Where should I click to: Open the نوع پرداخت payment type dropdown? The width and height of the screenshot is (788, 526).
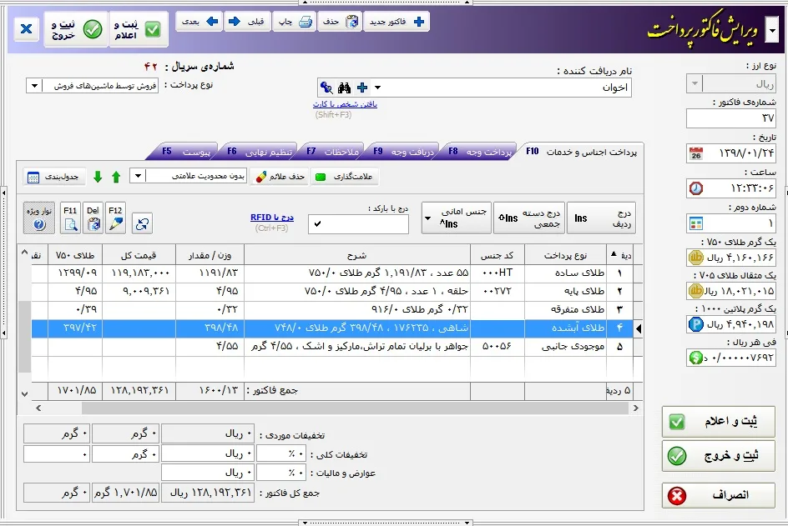34,86
